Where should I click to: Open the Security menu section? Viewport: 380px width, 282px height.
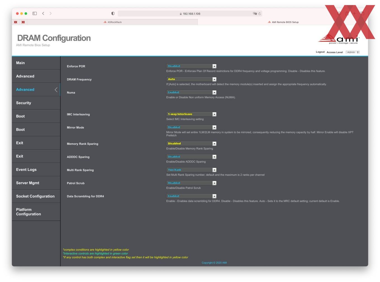[x=36, y=103]
